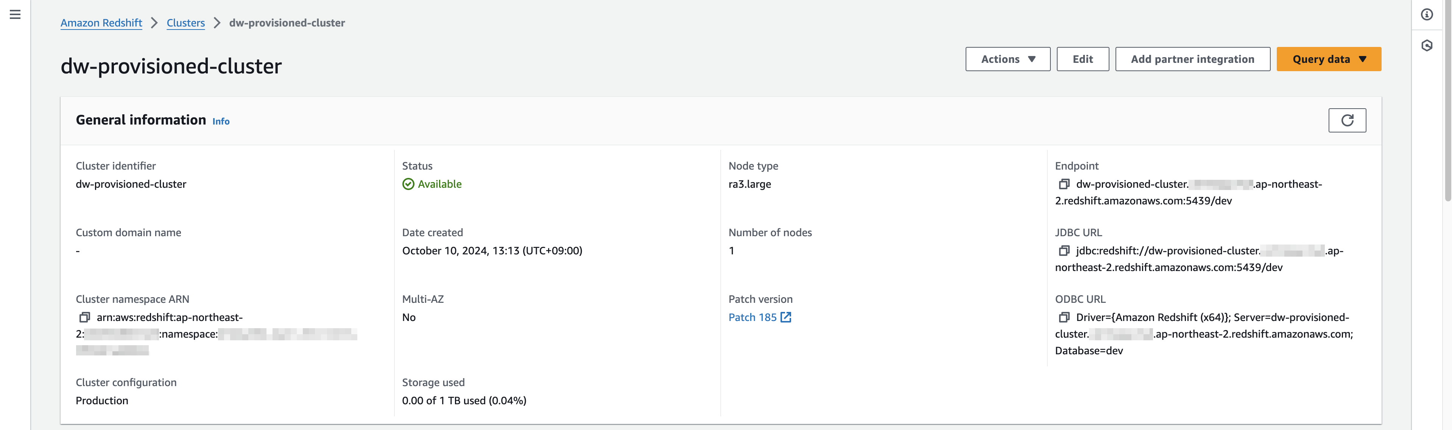Viewport: 1452px width, 430px height.
Task: Copy the Endpoint address
Action: [x=1064, y=184]
